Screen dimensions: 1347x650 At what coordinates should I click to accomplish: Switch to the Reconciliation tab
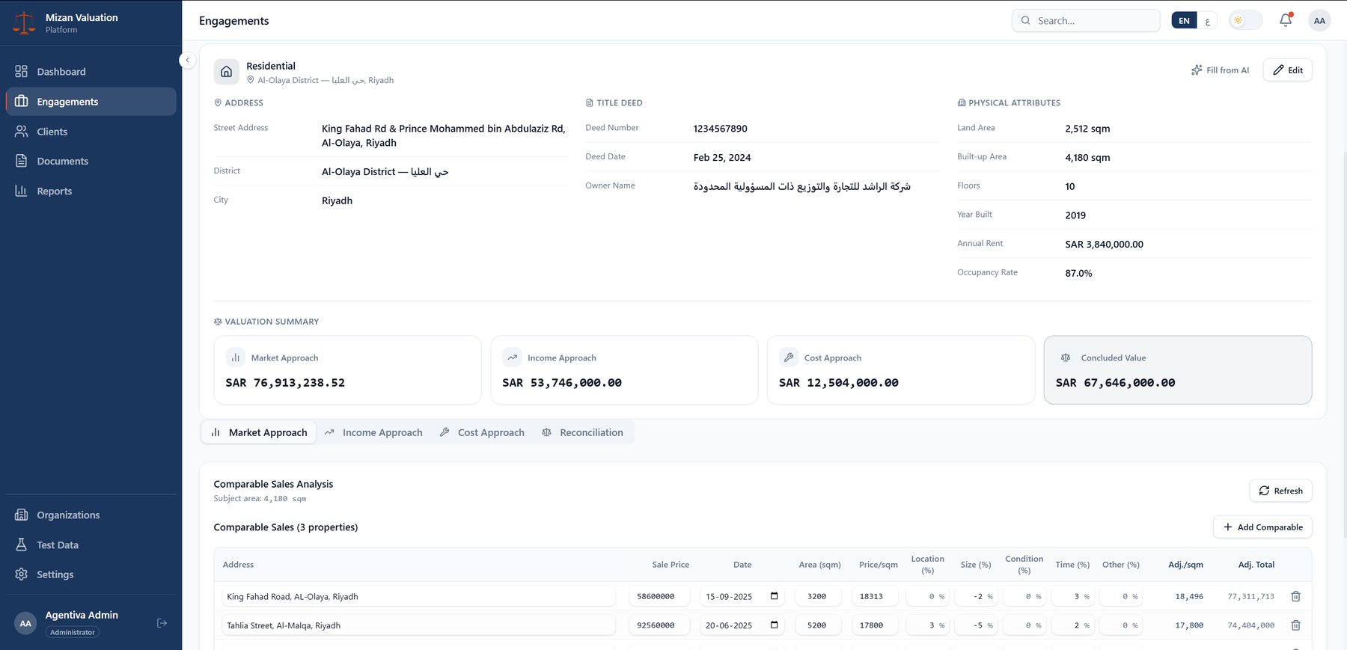(x=583, y=432)
